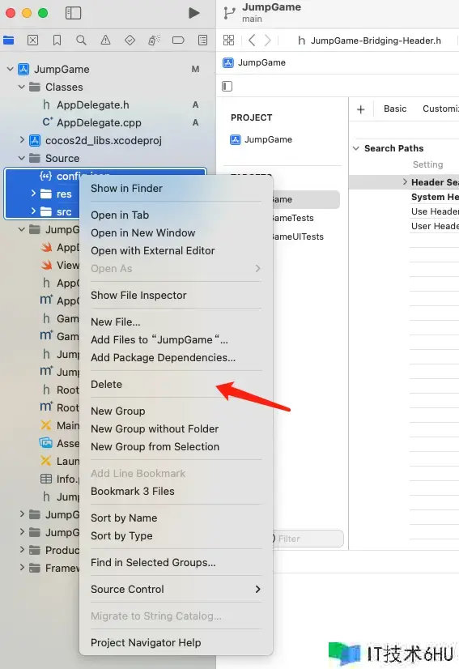This screenshot has height=669, width=459.
Task: Open the Debug navigator
Action: point(154,40)
